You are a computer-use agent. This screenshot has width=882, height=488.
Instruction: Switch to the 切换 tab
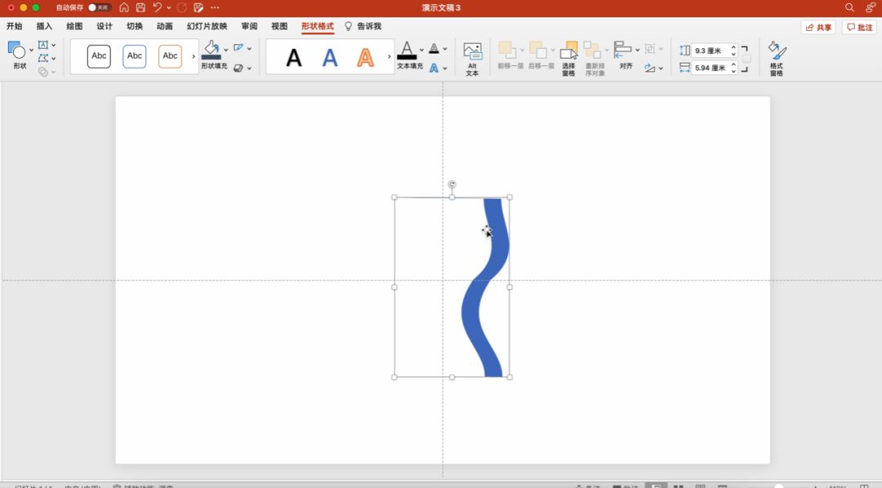135,26
